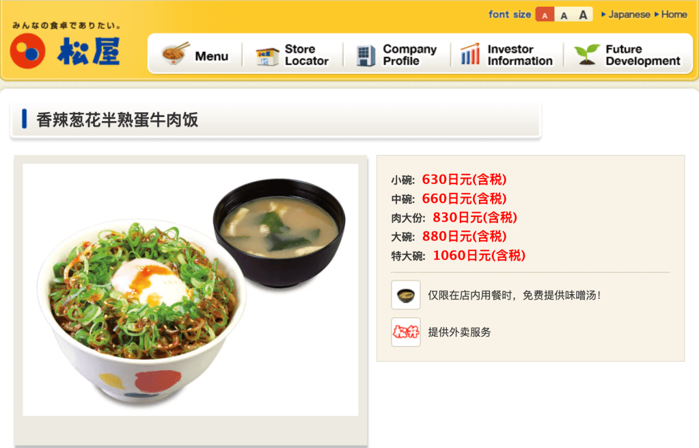Click the bar chart Investor Information icon
Image resolution: width=699 pixels, height=448 pixels.
470,54
